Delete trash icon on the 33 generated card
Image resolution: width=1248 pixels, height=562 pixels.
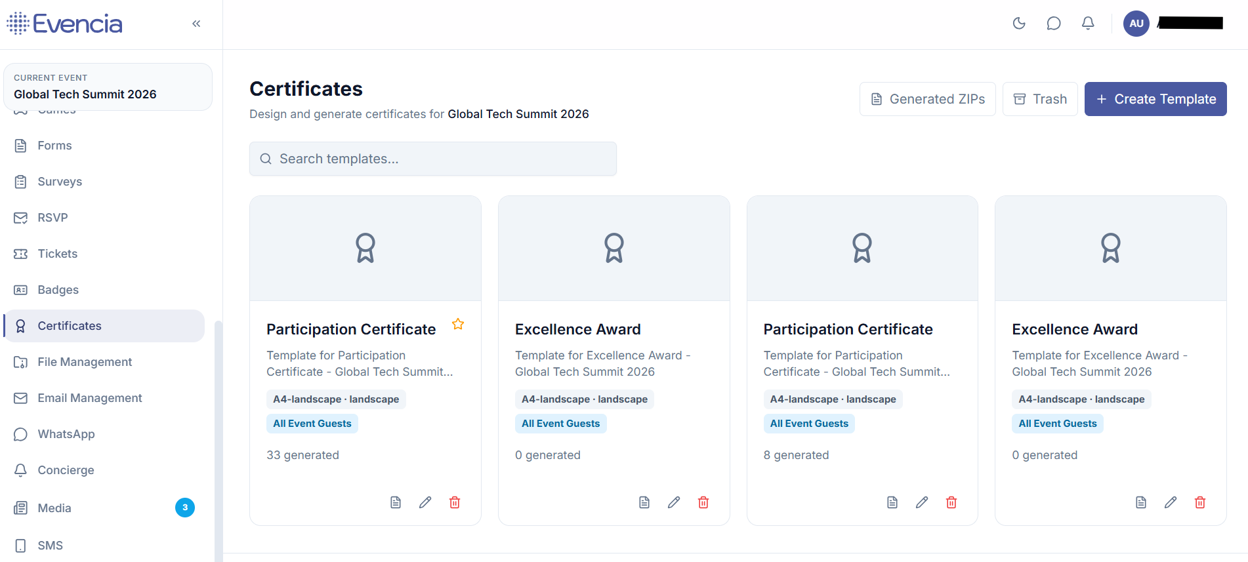coord(455,502)
